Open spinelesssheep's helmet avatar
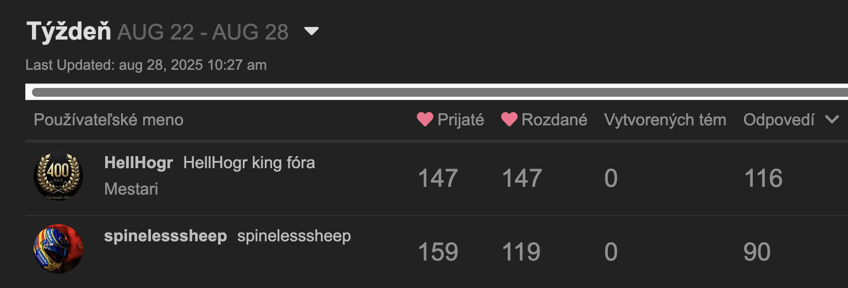This screenshot has height=288, width=848. [x=58, y=248]
